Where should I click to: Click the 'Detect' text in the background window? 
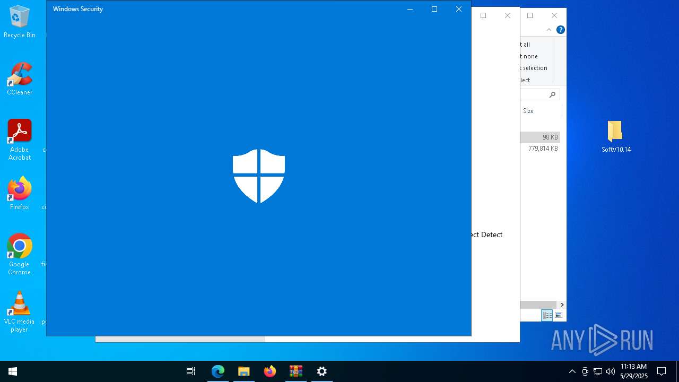click(492, 235)
